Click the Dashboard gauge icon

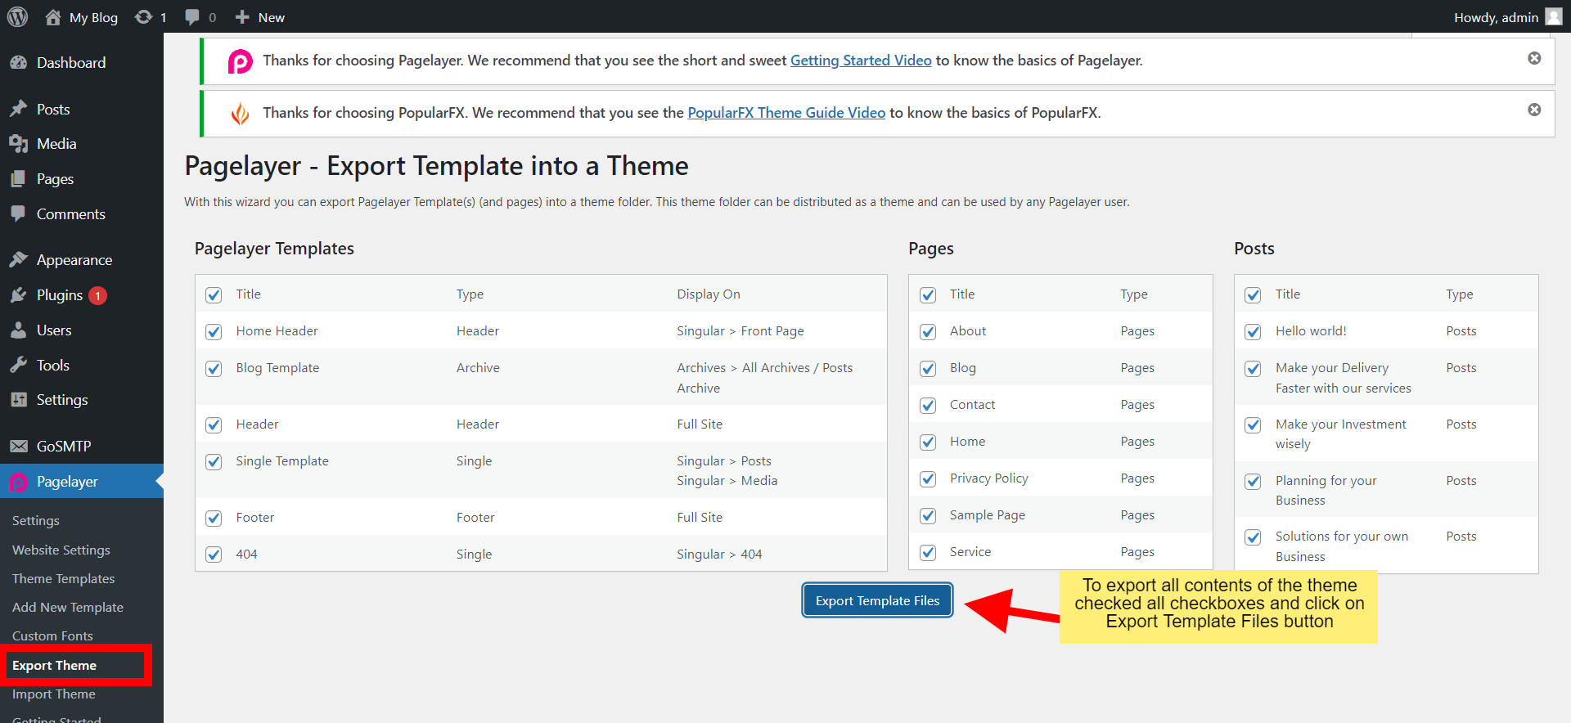[x=18, y=62]
